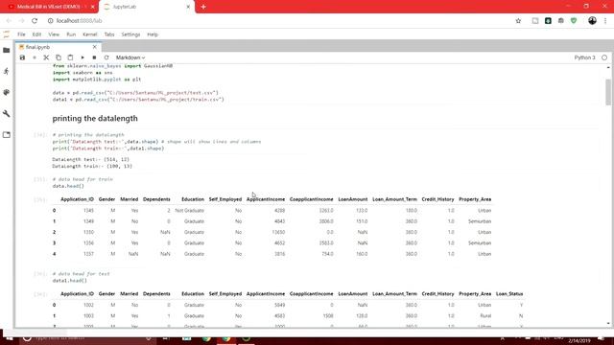The width and height of the screenshot is (614, 345).
Task: Click the dark green square extension icon
Action: click(x=548, y=21)
